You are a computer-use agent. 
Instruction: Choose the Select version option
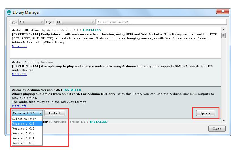27,119
